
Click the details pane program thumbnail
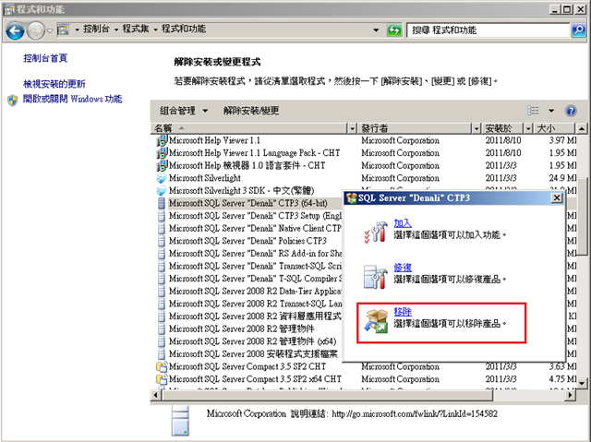[181, 421]
